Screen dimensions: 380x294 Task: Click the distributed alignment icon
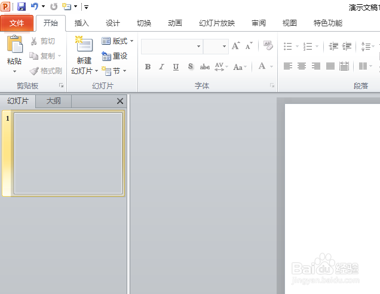click(x=344, y=66)
